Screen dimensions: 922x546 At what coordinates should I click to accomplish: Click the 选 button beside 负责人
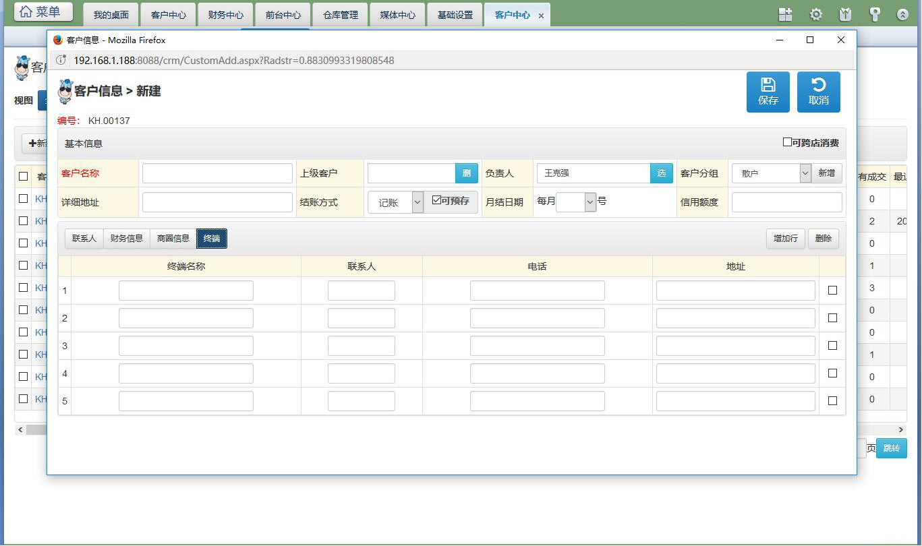pyautogui.click(x=662, y=173)
